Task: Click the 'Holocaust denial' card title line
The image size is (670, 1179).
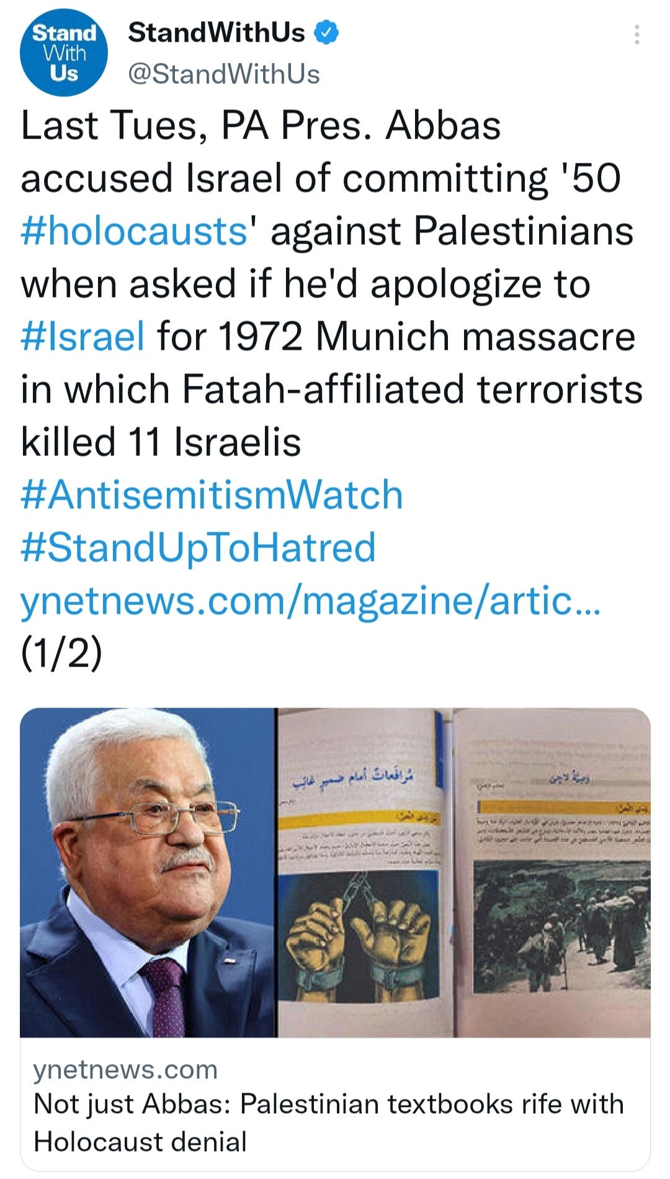Action: click(x=140, y=1142)
